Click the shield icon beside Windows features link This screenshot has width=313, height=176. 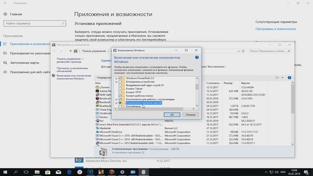pyautogui.click(x=53, y=76)
